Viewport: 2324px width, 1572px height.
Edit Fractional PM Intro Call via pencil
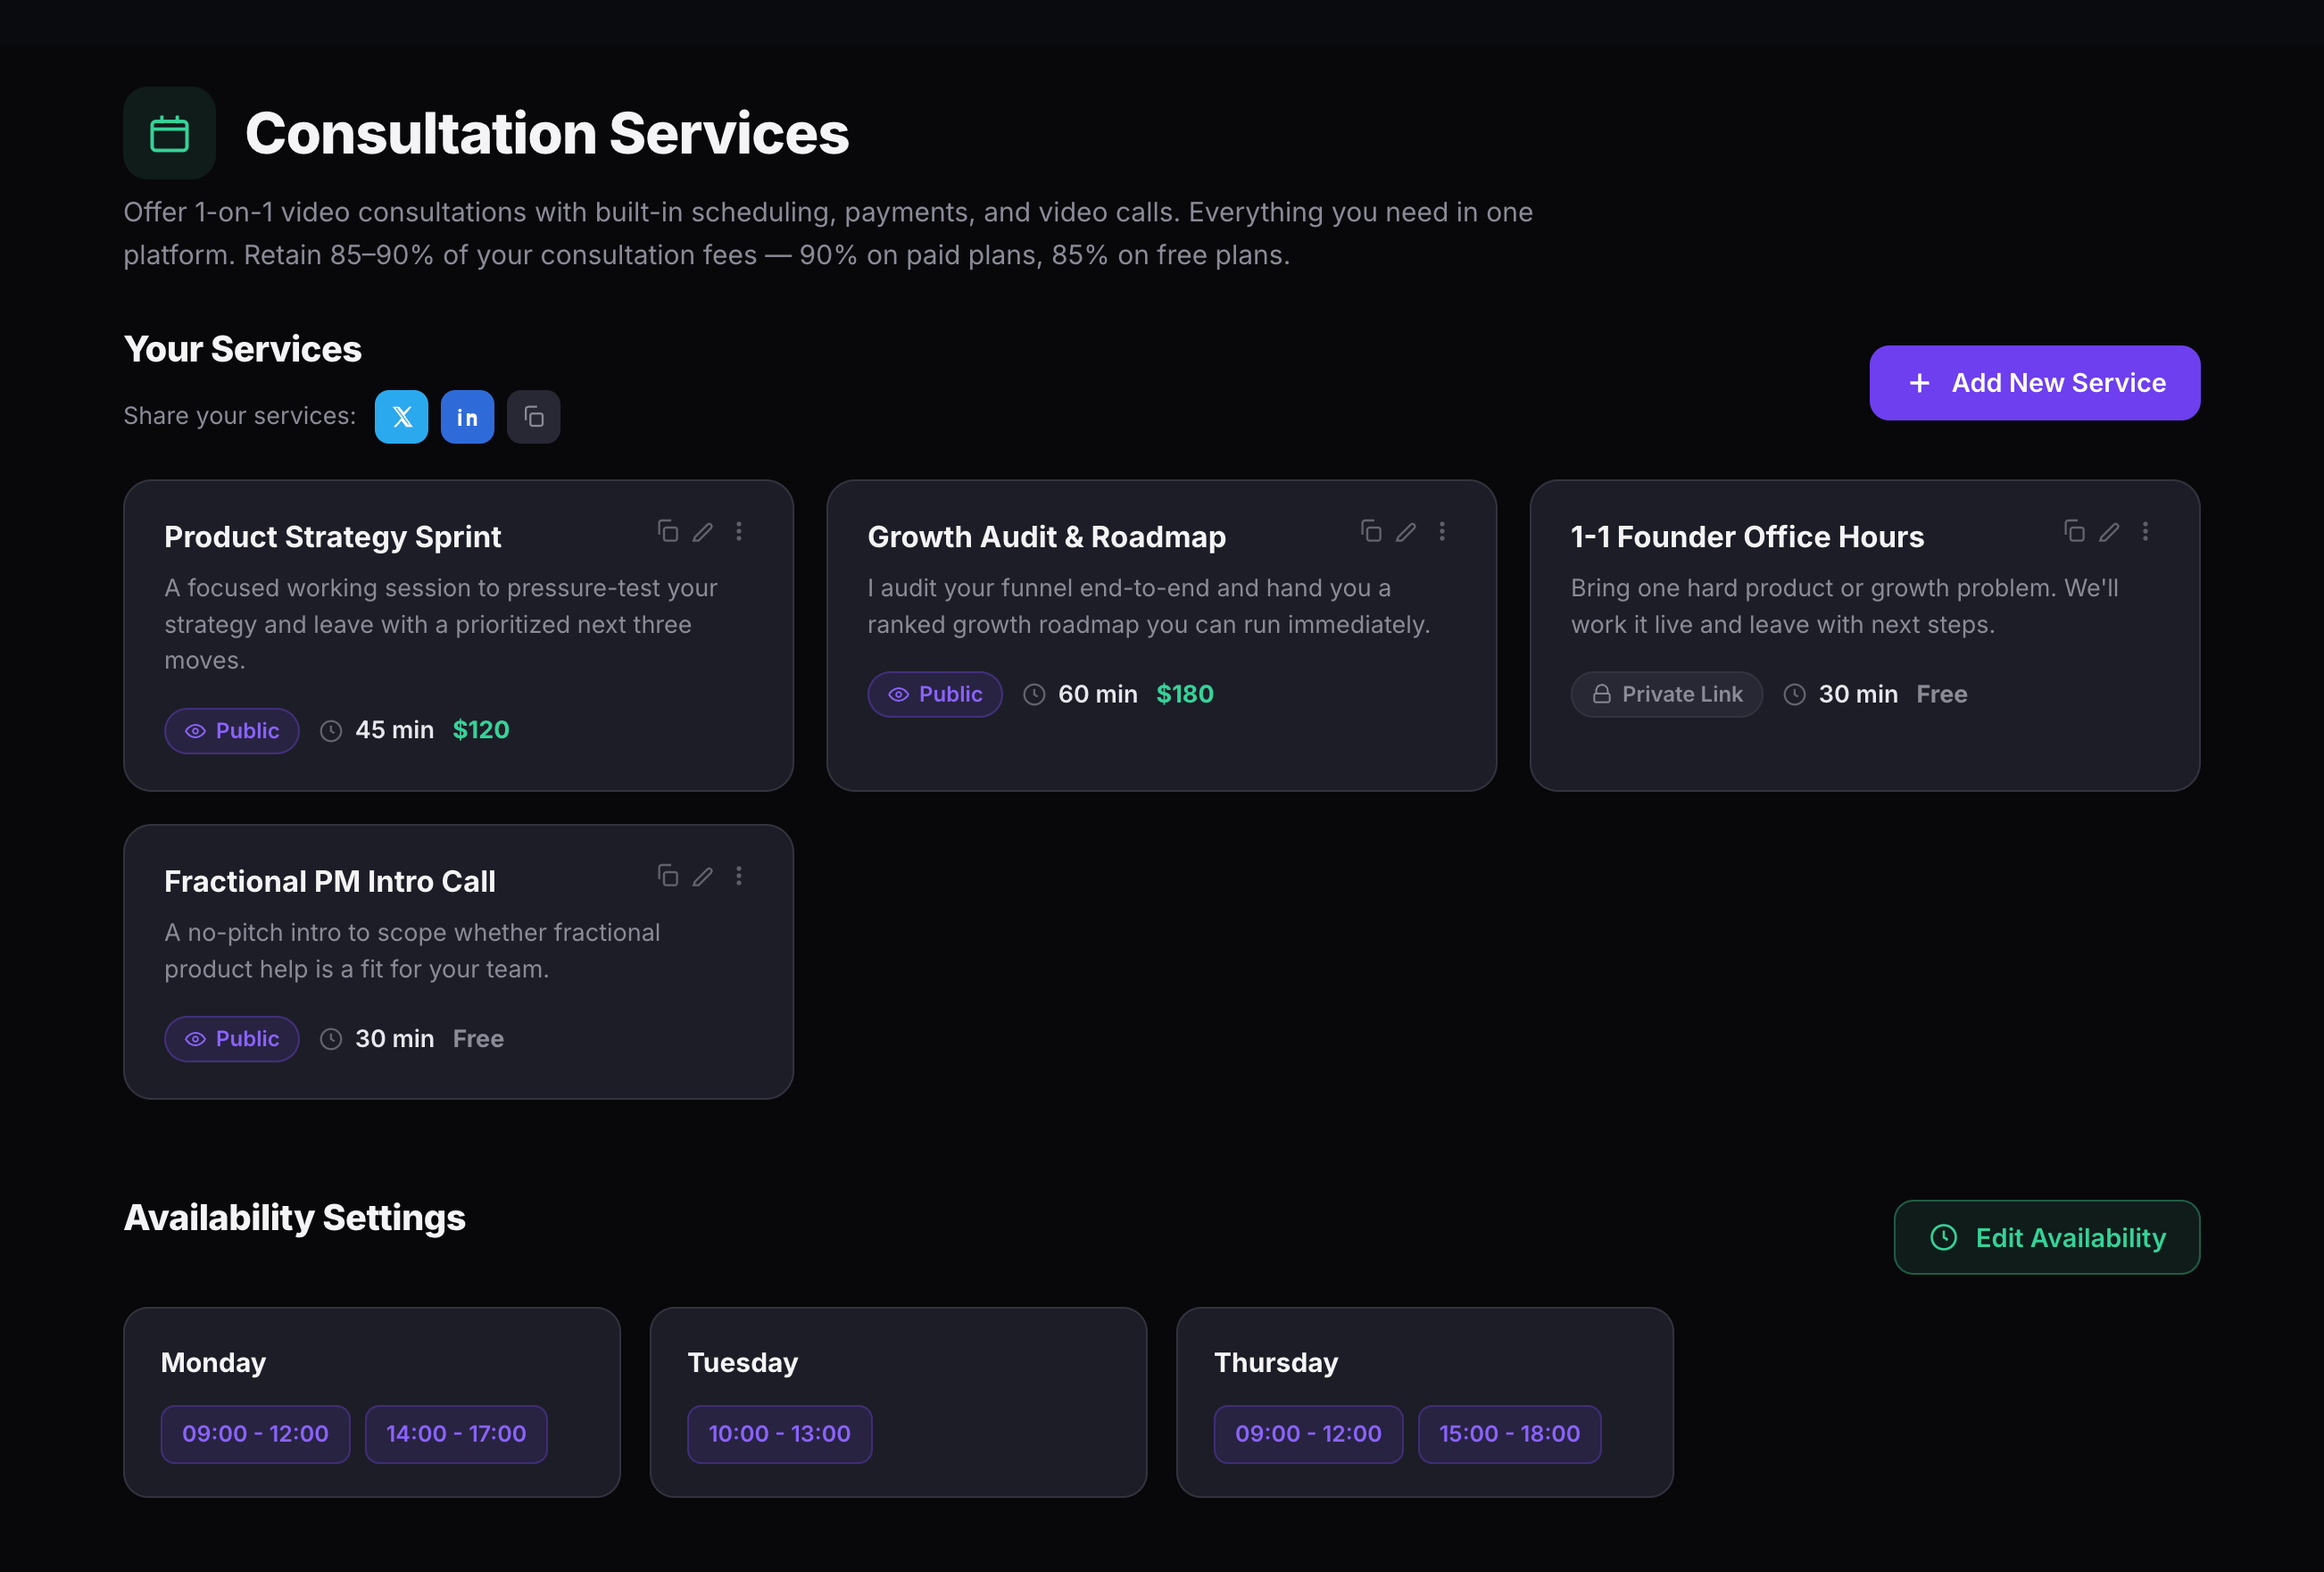(x=703, y=876)
